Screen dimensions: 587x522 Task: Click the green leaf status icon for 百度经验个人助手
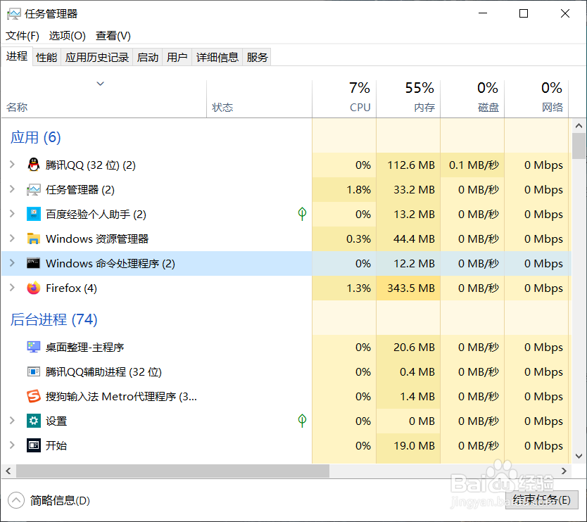[x=302, y=214]
